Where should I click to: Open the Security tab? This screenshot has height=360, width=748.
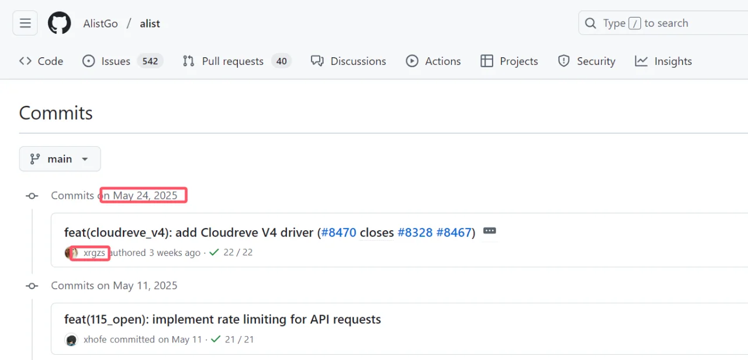click(587, 61)
